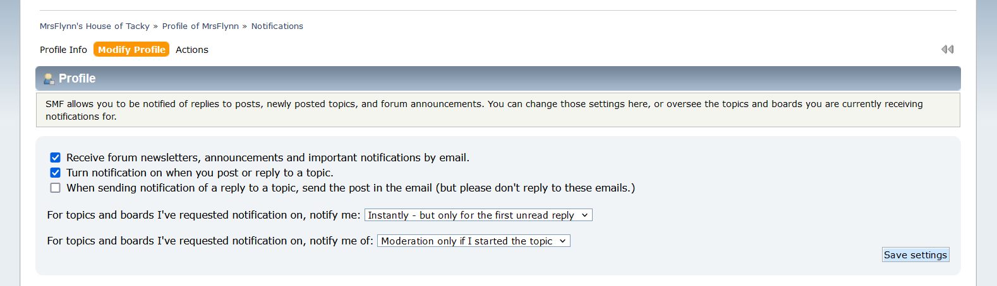This screenshot has height=286, width=997.
Task: Click the double left-arrow icon beside menu
Action: click(947, 49)
